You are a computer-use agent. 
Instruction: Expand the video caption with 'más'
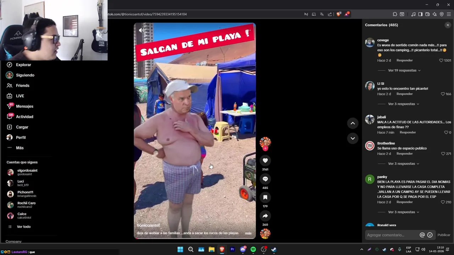click(248, 233)
